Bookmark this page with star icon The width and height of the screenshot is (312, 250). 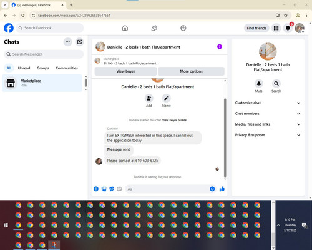[286, 16]
